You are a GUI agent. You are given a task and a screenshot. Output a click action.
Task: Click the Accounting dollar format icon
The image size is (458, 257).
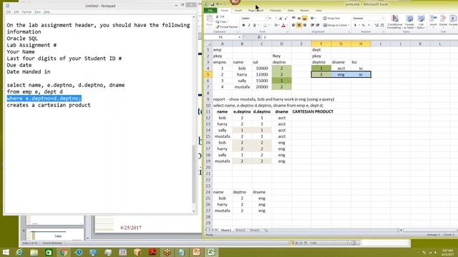(x=356, y=26)
